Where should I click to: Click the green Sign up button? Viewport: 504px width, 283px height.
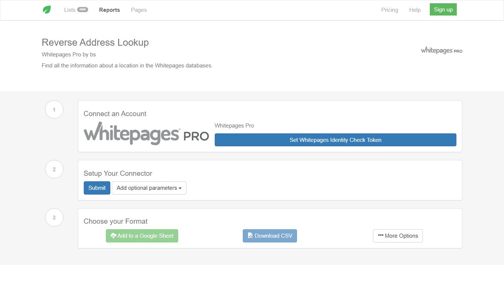tap(443, 10)
